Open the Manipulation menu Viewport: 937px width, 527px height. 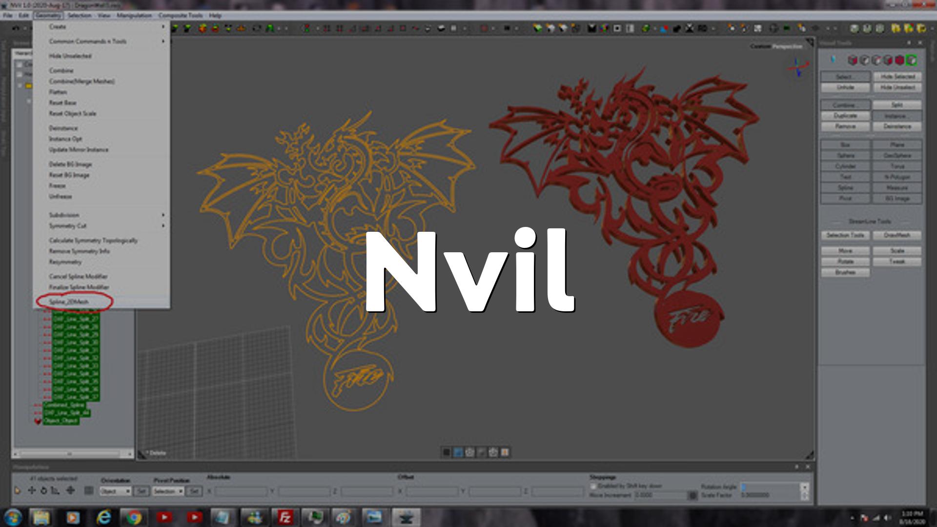134,15
